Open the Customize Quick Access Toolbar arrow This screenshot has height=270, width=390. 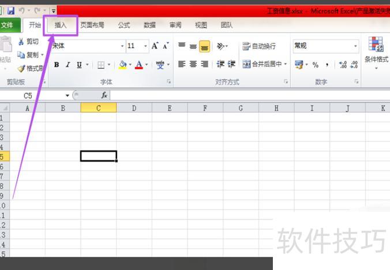pyautogui.click(x=54, y=11)
